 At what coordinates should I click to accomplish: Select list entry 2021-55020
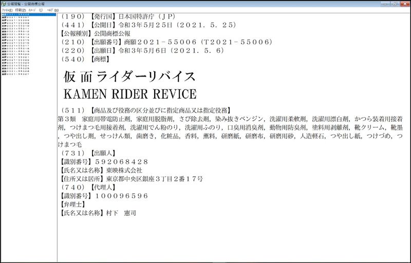pos(15,54)
